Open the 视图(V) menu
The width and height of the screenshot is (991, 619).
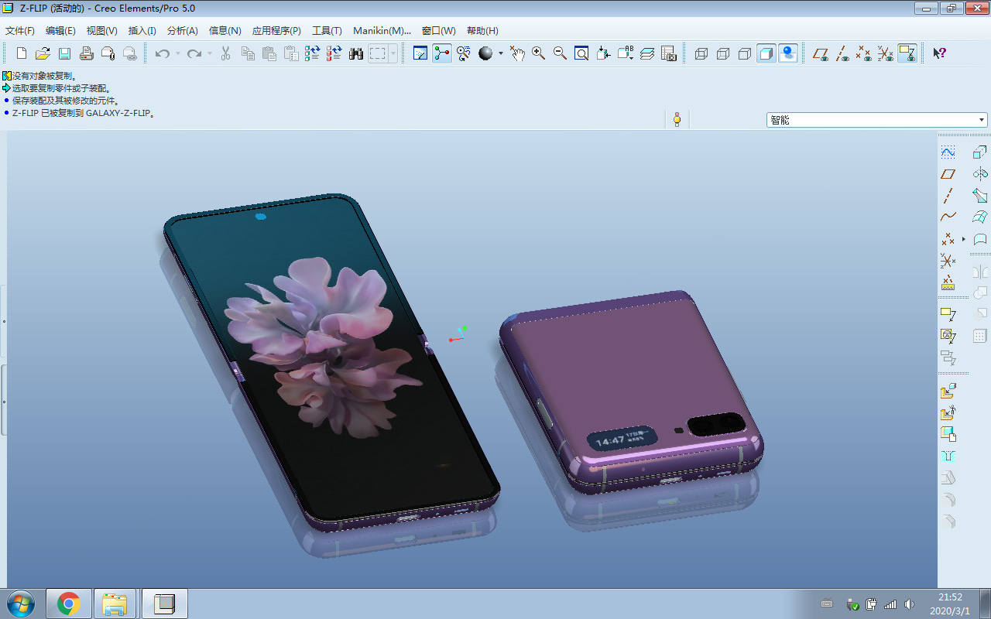102,31
